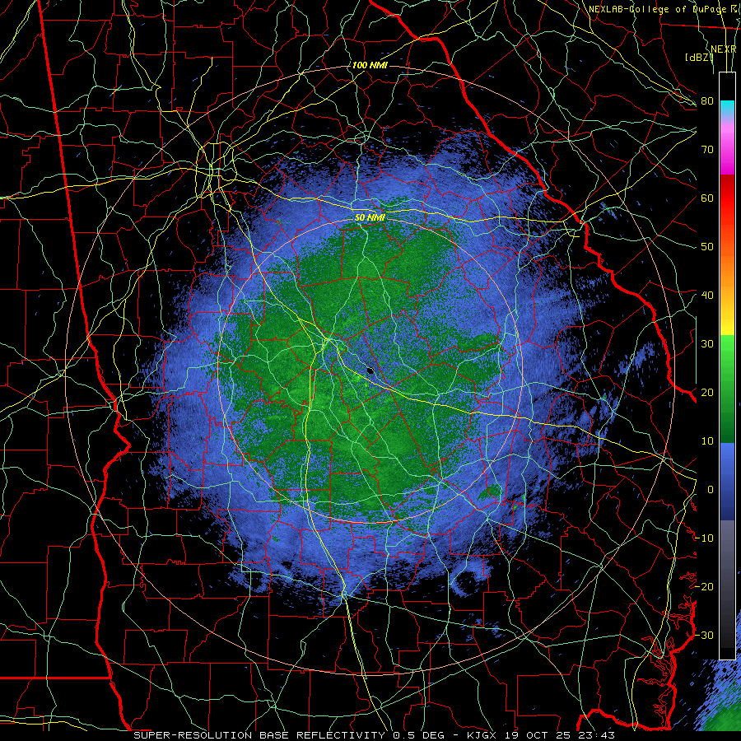This screenshot has height=741, width=741.
Task: Click the "100 NMI" range ring label
Action: click(370, 65)
